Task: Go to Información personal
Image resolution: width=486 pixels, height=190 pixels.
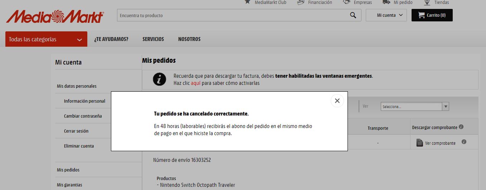Action: click(84, 101)
